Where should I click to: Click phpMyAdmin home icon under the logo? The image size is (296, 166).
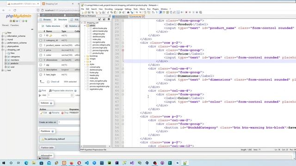11,21
